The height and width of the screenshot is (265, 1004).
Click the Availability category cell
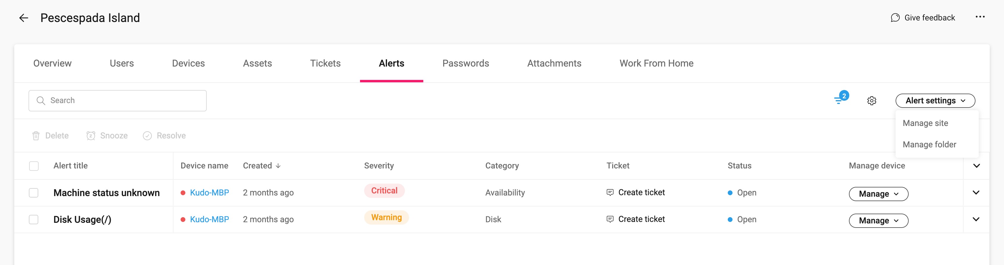[x=505, y=193]
